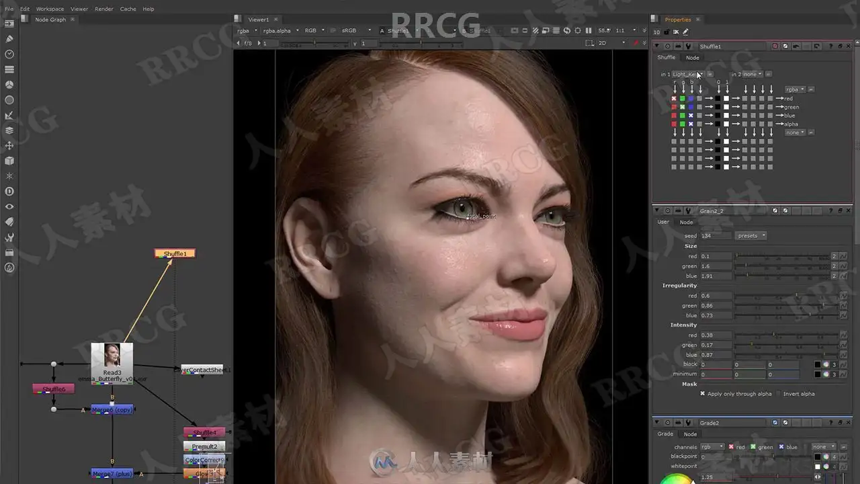Open the Viewer sRGB colorspace dropdown
This screenshot has width=860, height=484.
[x=357, y=31]
